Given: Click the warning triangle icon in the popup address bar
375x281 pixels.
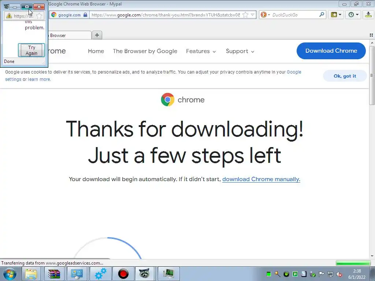Looking at the screenshot, I should [x=9, y=16].
